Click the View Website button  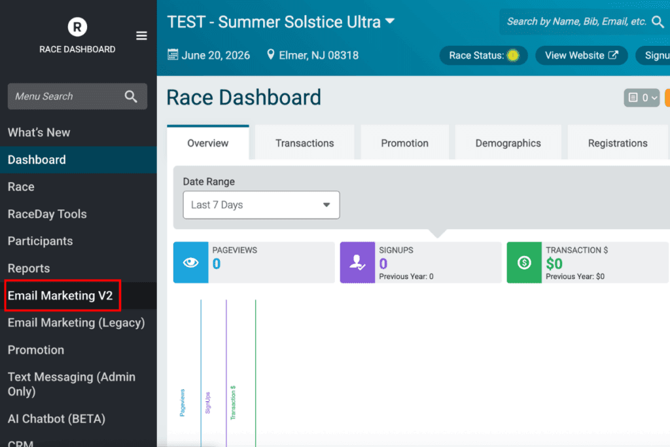581,55
